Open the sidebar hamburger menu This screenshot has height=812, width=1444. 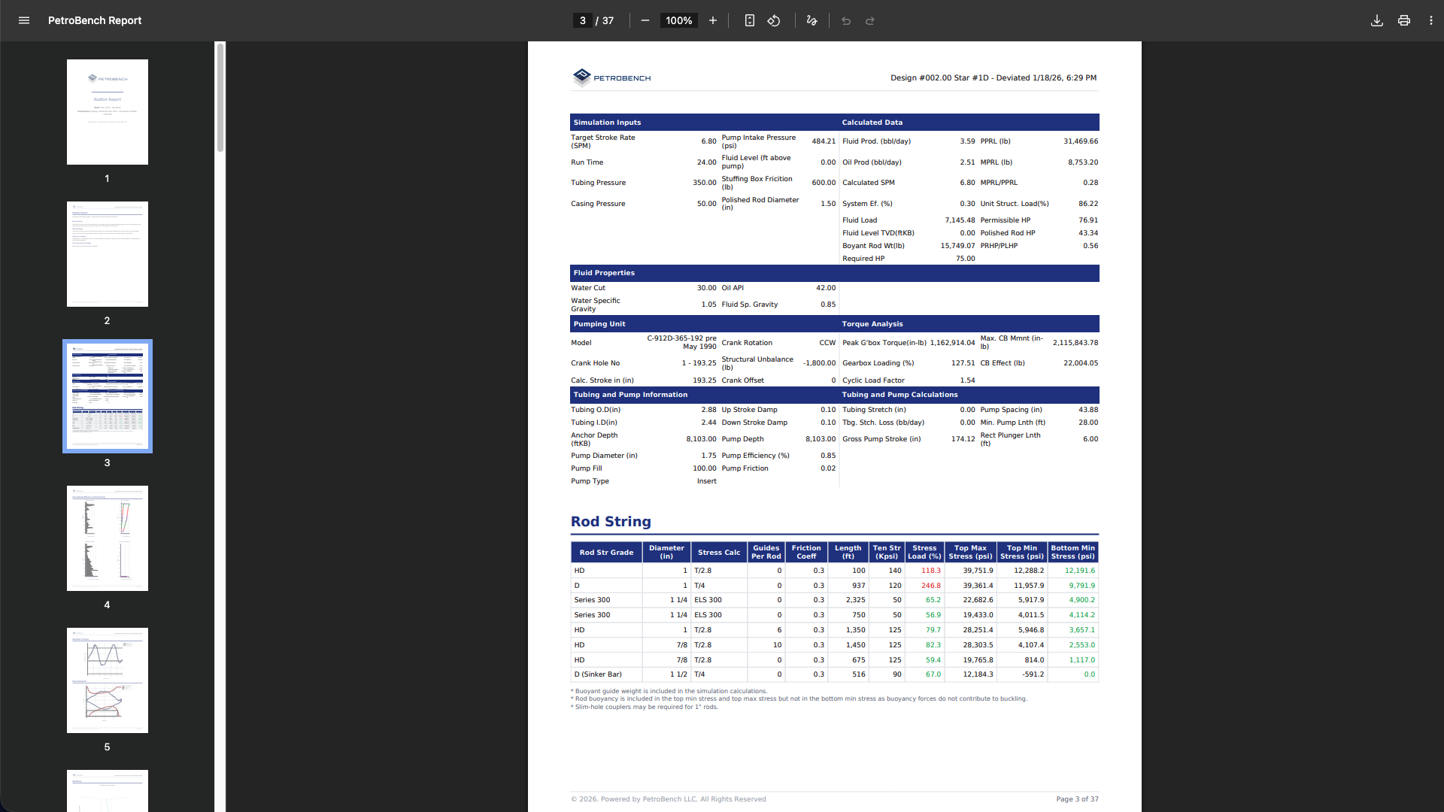(x=23, y=20)
